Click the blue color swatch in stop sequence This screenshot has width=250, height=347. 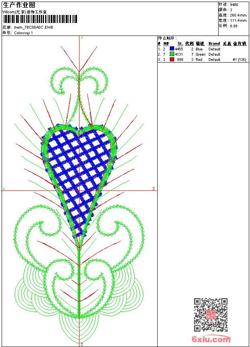[x=172, y=49]
